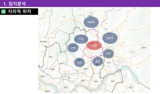Click the 경기도청 북부청사 map label
This screenshot has height=94, width=160.
91,13
